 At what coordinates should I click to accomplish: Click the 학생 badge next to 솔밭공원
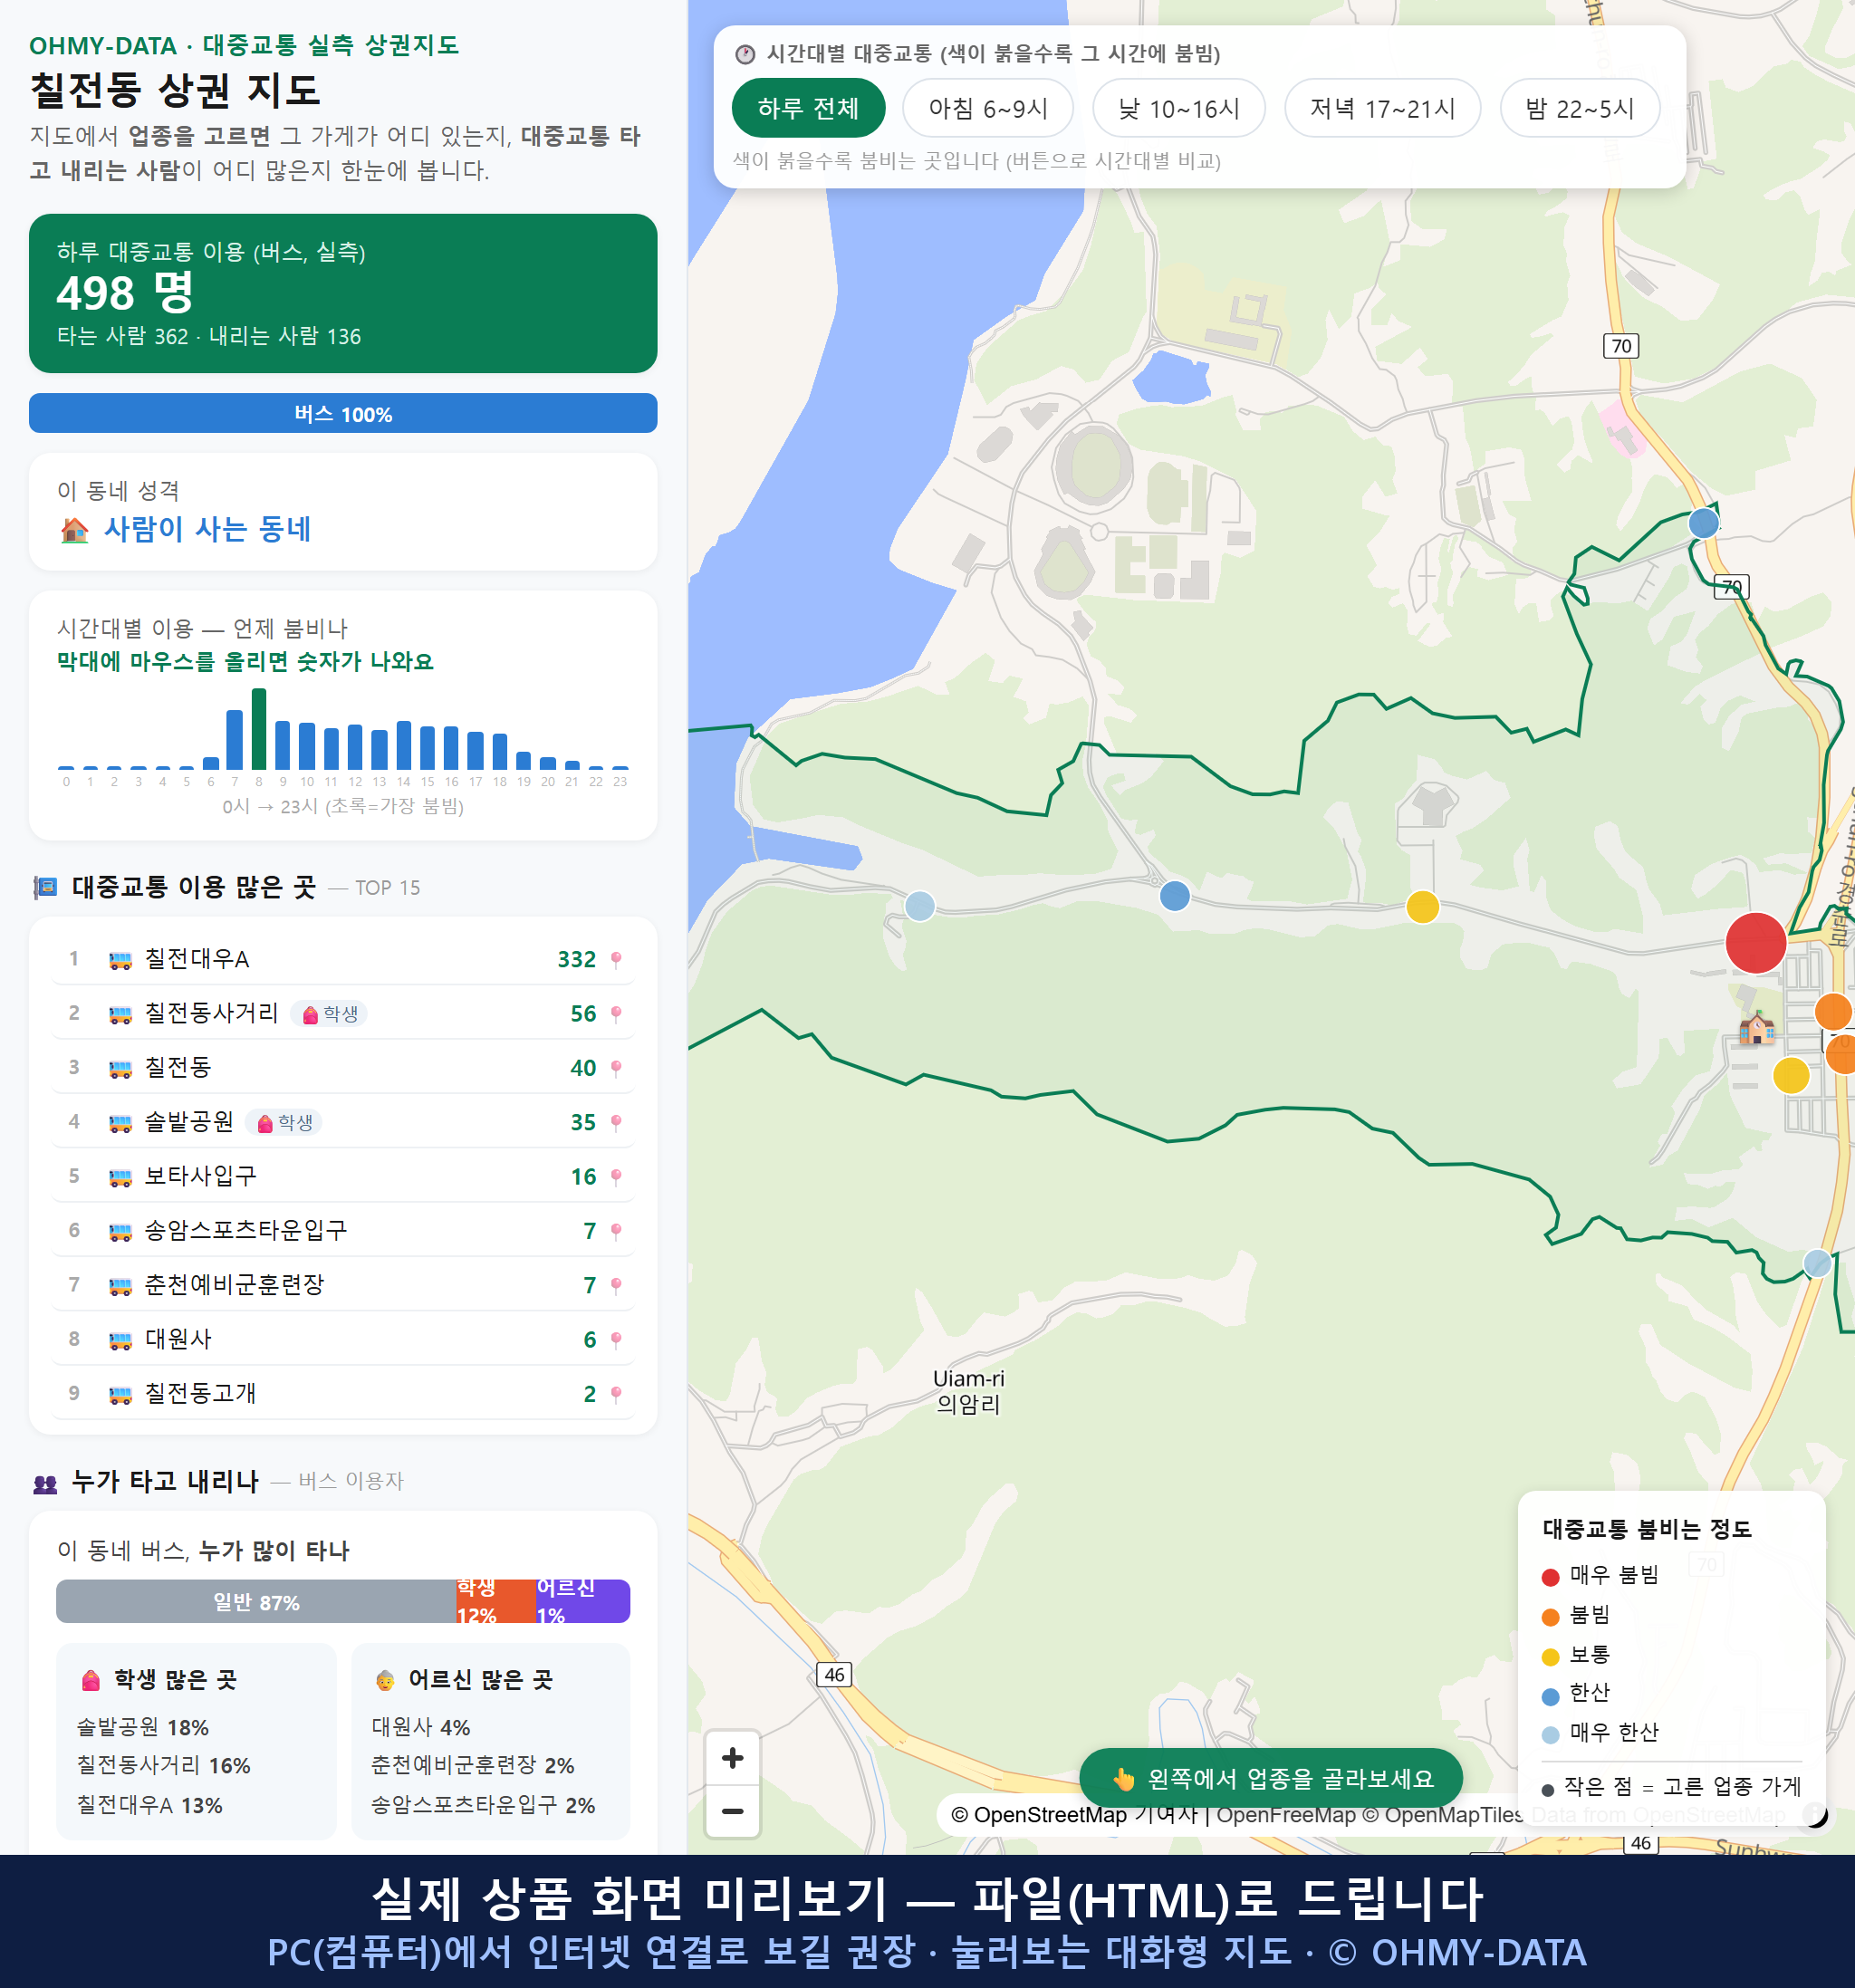click(285, 1123)
